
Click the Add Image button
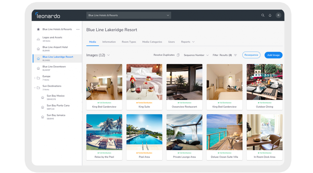[273, 55]
